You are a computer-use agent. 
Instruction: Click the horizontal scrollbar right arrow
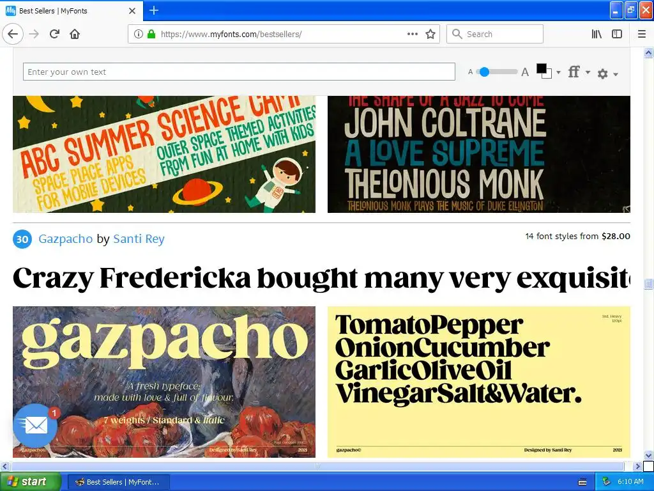637,466
